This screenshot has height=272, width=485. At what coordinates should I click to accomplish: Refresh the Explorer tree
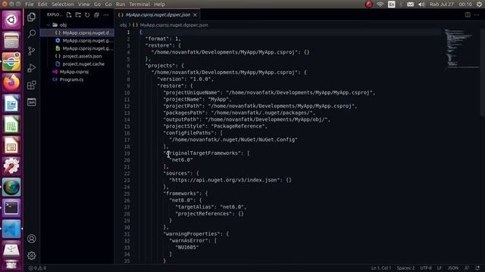pos(87,15)
